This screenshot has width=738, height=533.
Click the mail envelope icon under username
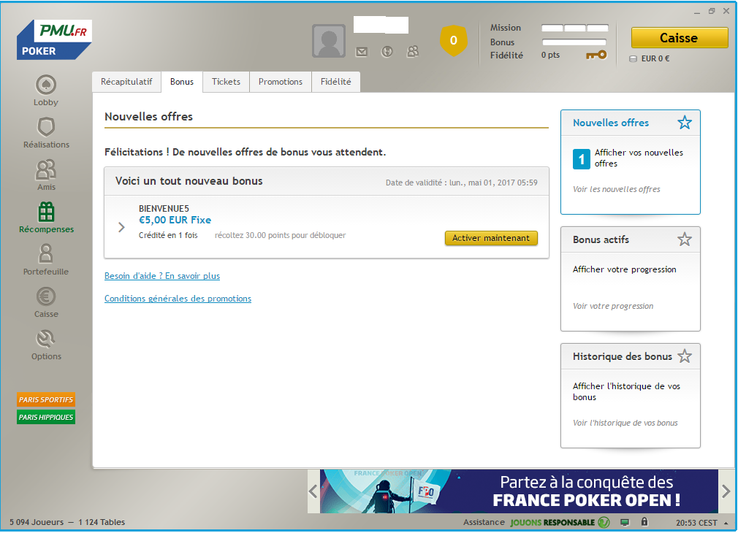click(x=362, y=52)
